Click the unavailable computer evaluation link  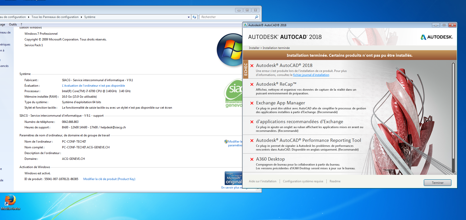tap(93, 86)
